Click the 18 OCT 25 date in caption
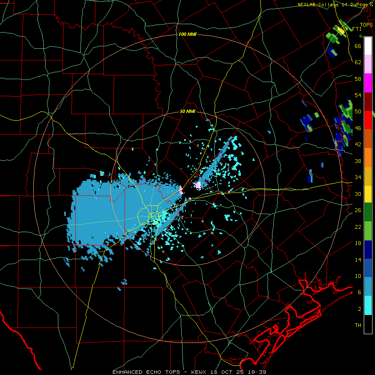The height and width of the screenshot is (375, 375). 227,372
